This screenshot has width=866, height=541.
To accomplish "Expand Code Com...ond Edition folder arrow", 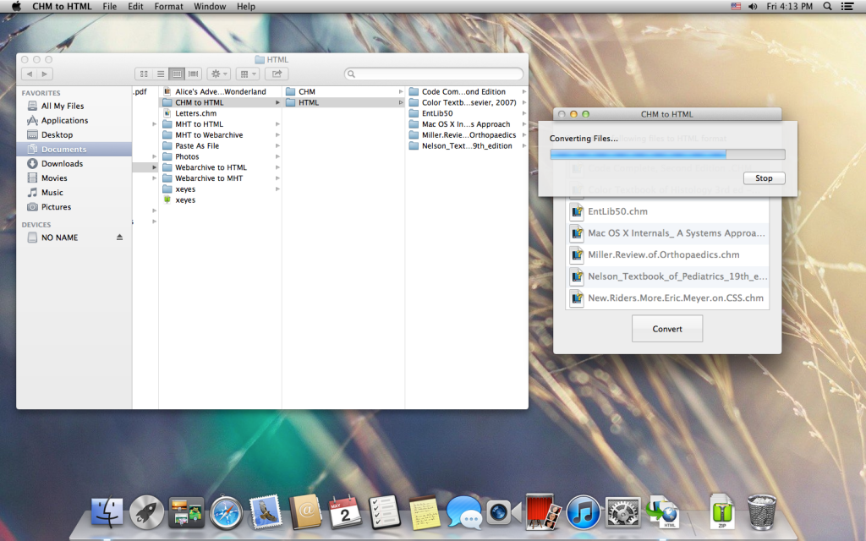I will tap(523, 91).
